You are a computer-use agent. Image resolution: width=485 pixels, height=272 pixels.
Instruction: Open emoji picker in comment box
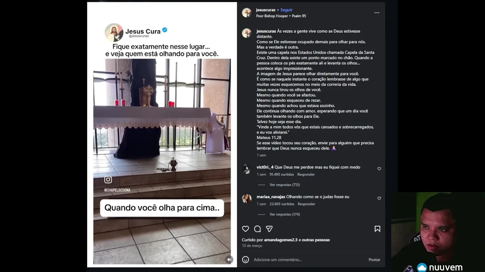coord(246,260)
